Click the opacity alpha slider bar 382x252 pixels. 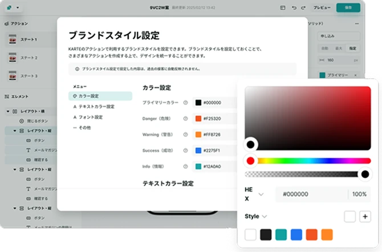point(308,174)
